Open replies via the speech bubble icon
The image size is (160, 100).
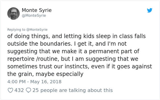[x=28, y=90]
